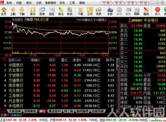Open the 分析 menu
Viewport: 166px width, 122px height.
click(x=39, y=3)
